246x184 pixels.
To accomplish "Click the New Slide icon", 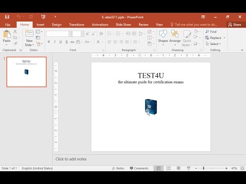I will point(29,34).
